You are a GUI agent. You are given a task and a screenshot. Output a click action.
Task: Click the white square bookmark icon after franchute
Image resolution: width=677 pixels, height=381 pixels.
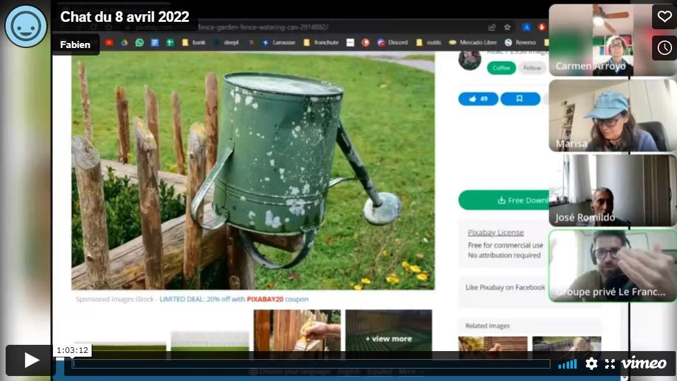350,42
